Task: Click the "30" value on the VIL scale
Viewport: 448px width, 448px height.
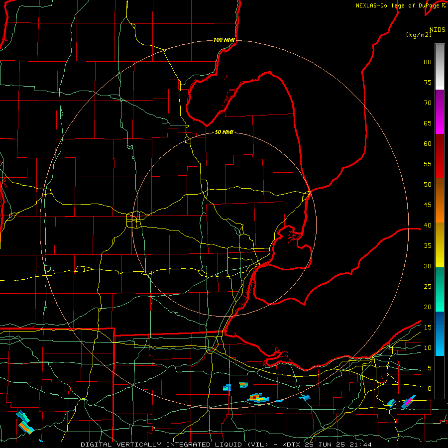Action: click(428, 266)
